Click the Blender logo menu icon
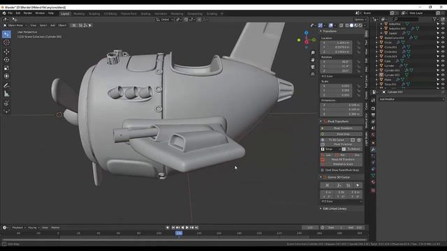The image size is (447, 251). pos(4,13)
